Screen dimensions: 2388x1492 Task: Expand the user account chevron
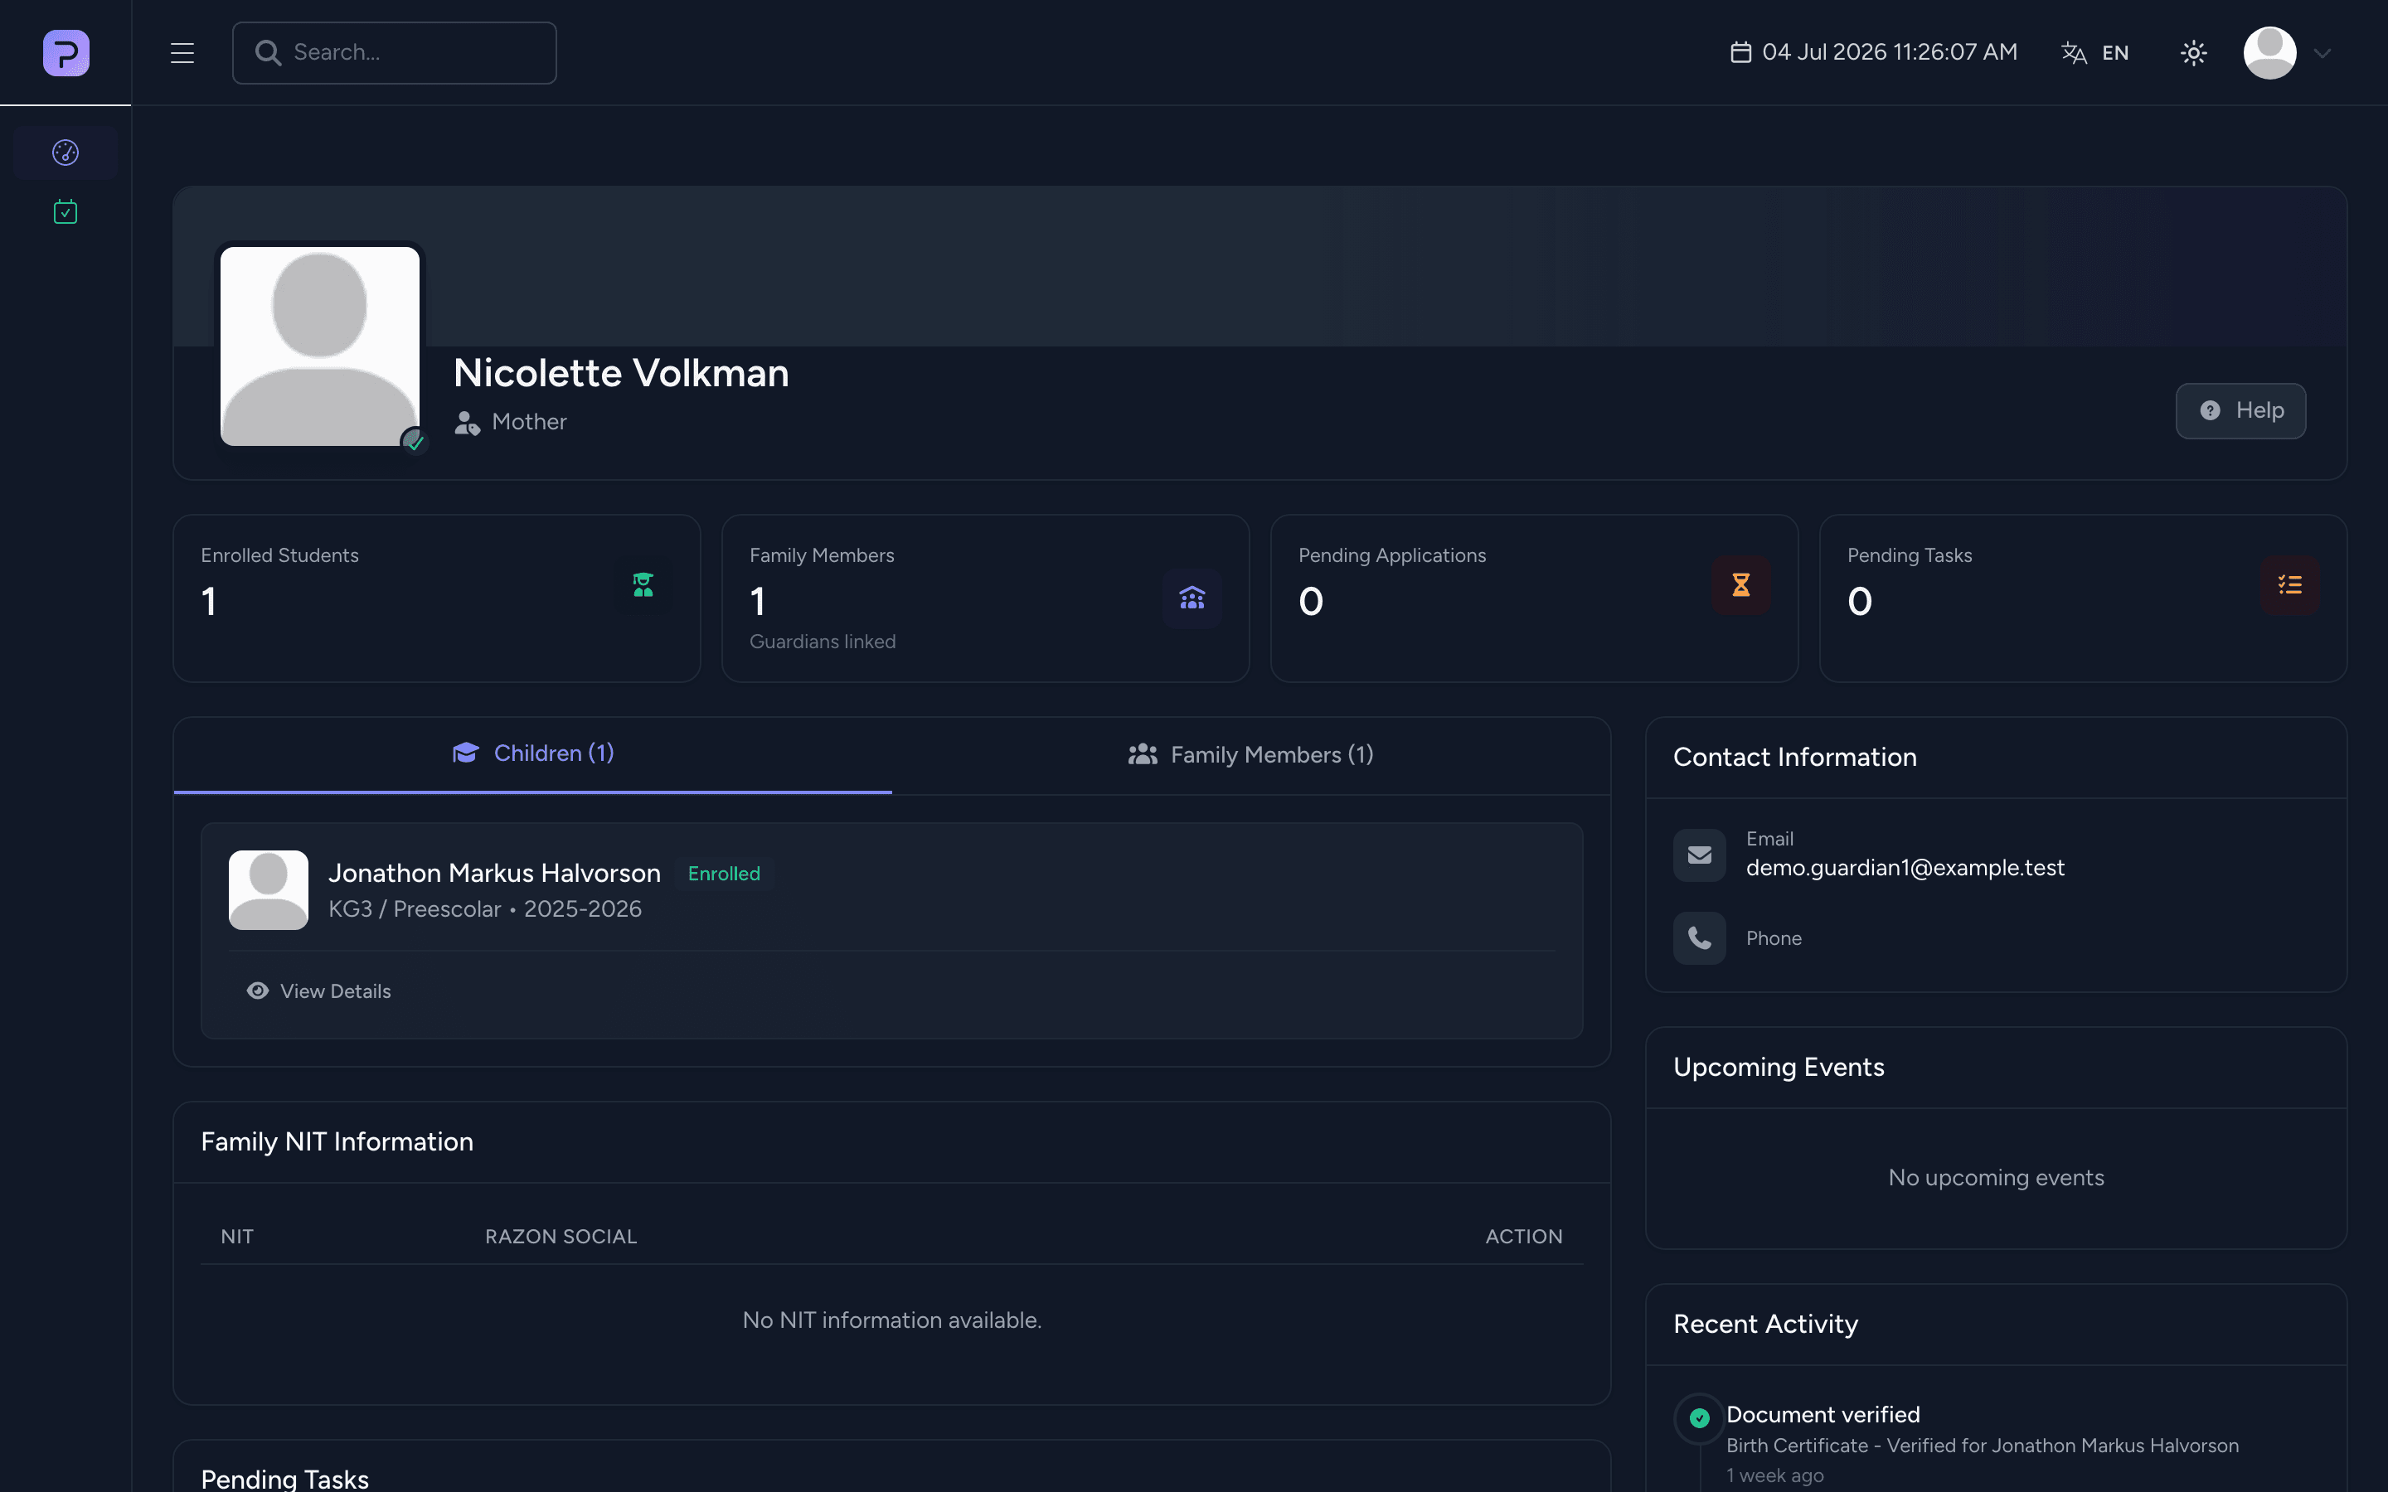click(2322, 53)
